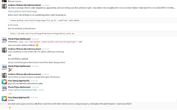Click the 10:34 AM timestamp
Screen dimensions: 177x110
tap(46, 5)
